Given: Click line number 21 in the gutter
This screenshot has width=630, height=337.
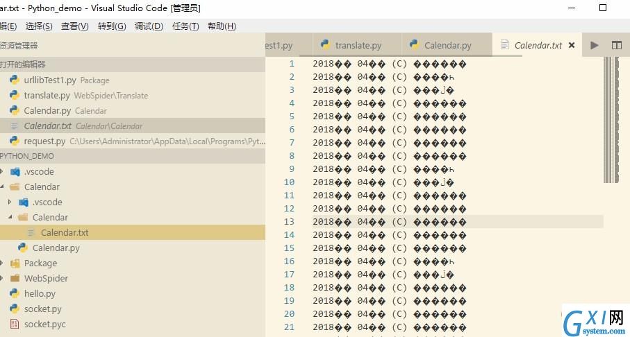Looking at the screenshot, I should [289, 327].
